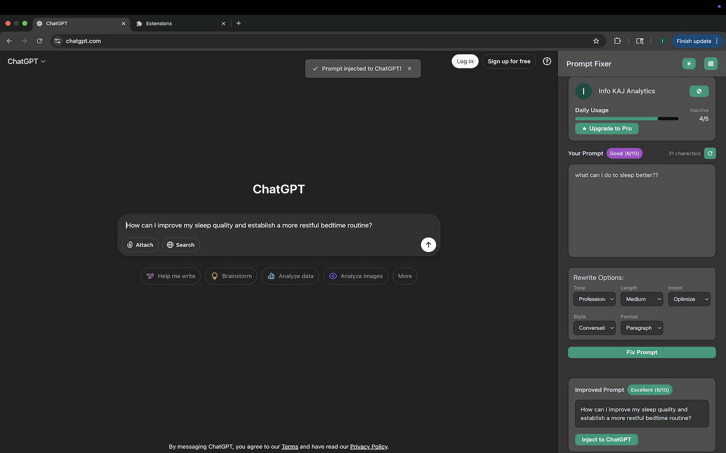Click the shield icon next to Info KAJ Analytics
The width and height of the screenshot is (726, 453).
click(x=699, y=91)
